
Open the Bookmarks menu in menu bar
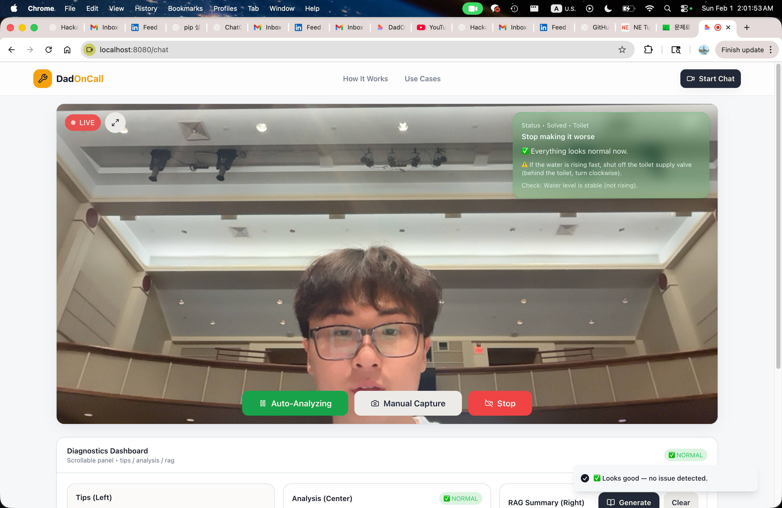point(185,9)
